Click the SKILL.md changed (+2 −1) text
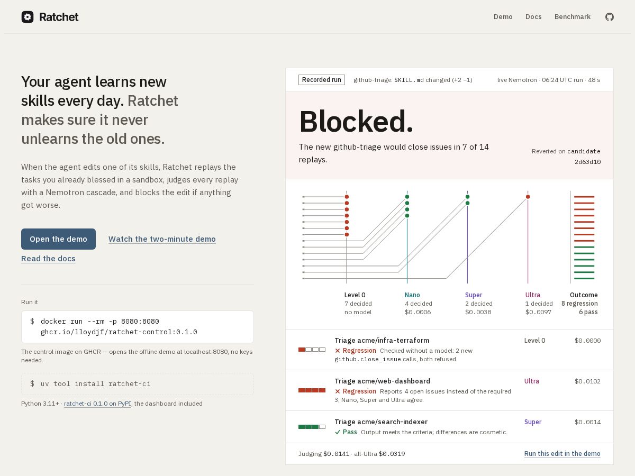This screenshot has height=476, width=635. point(433,80)
